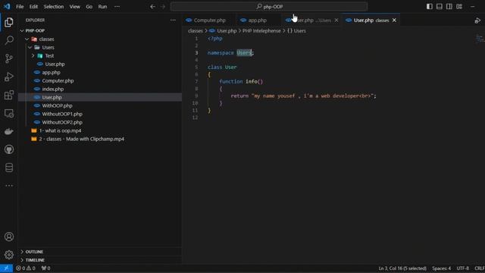
Task: Open app.php in explorer tree
Action: (x=51, y=73)
